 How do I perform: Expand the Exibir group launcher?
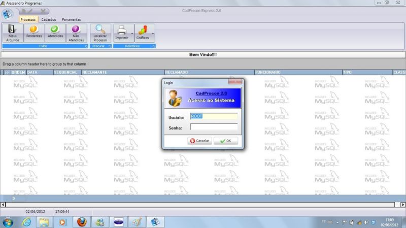86,46
